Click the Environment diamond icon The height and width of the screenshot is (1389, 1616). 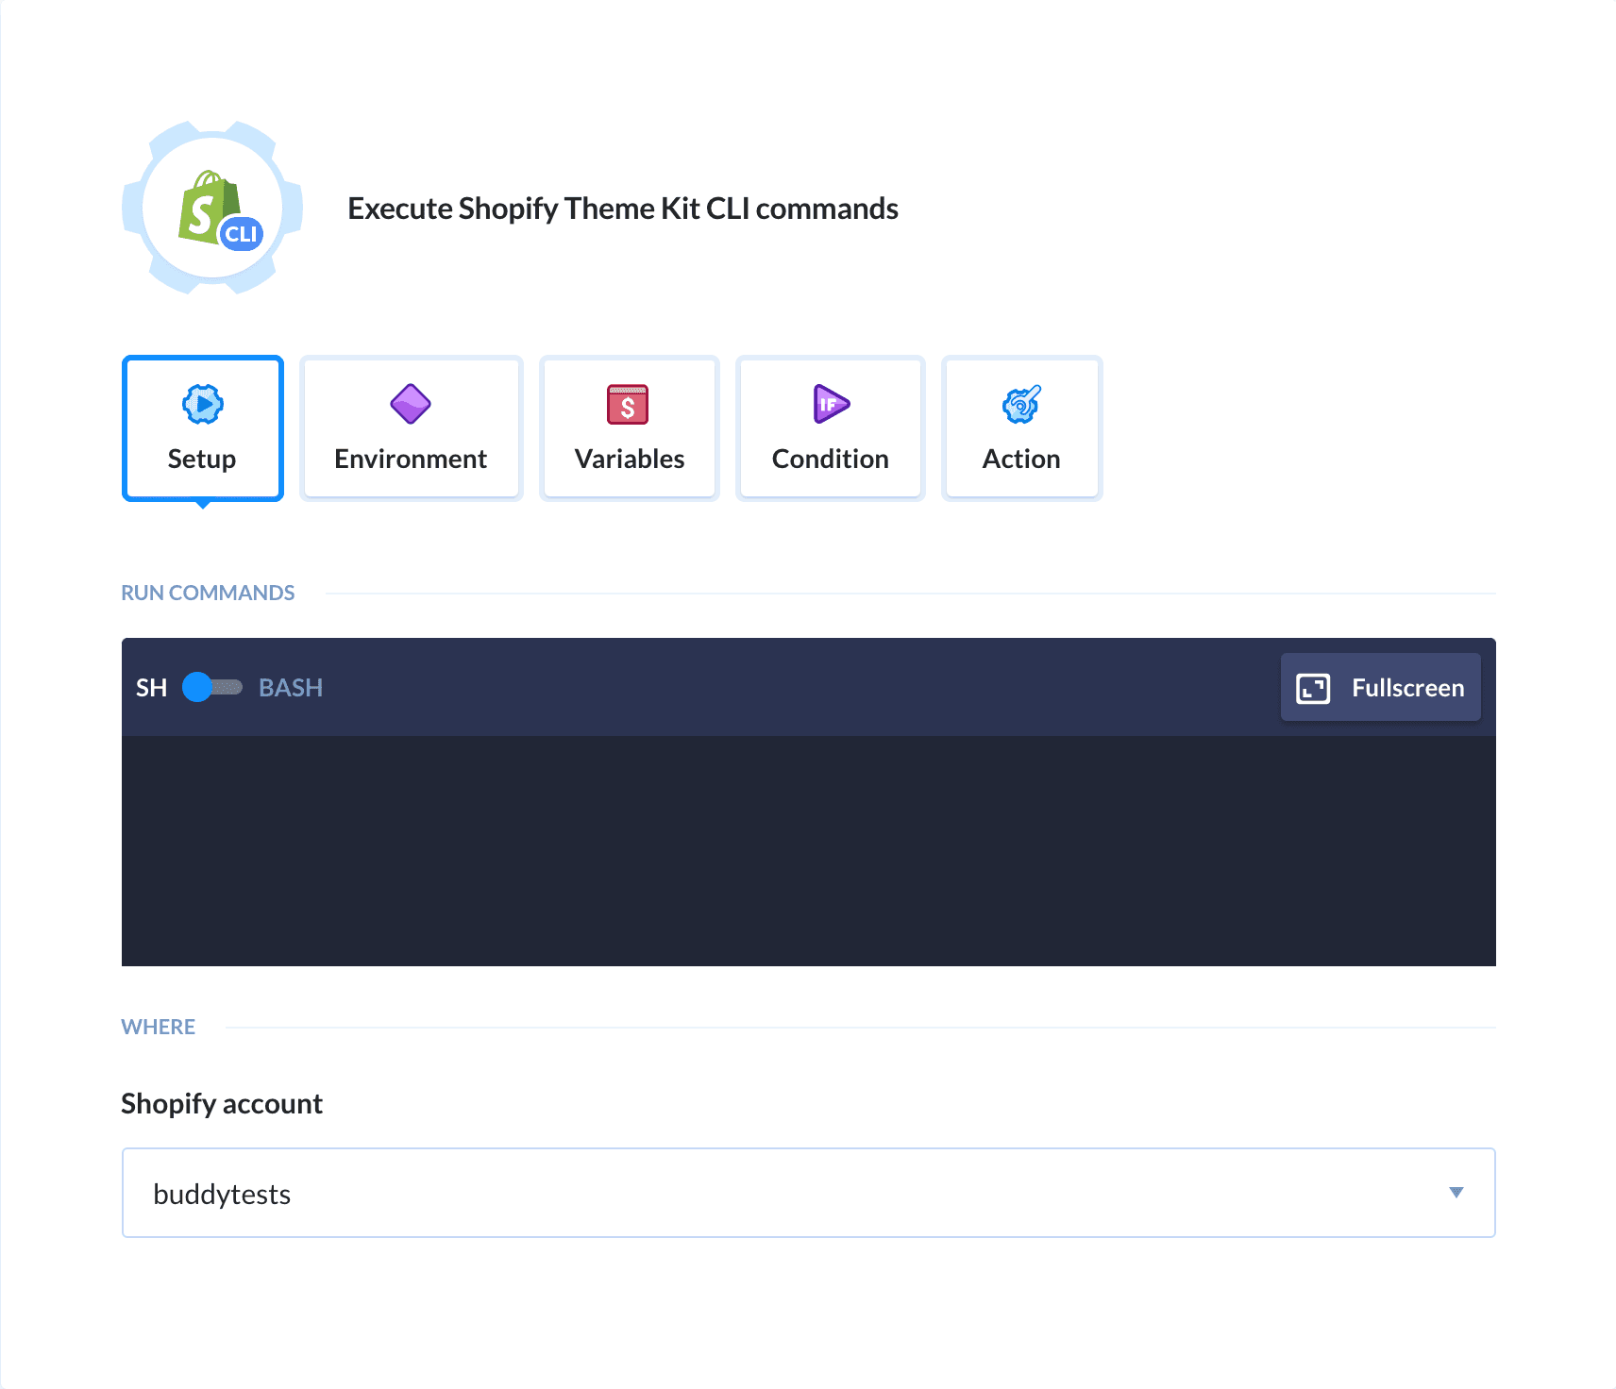[411, 404]
